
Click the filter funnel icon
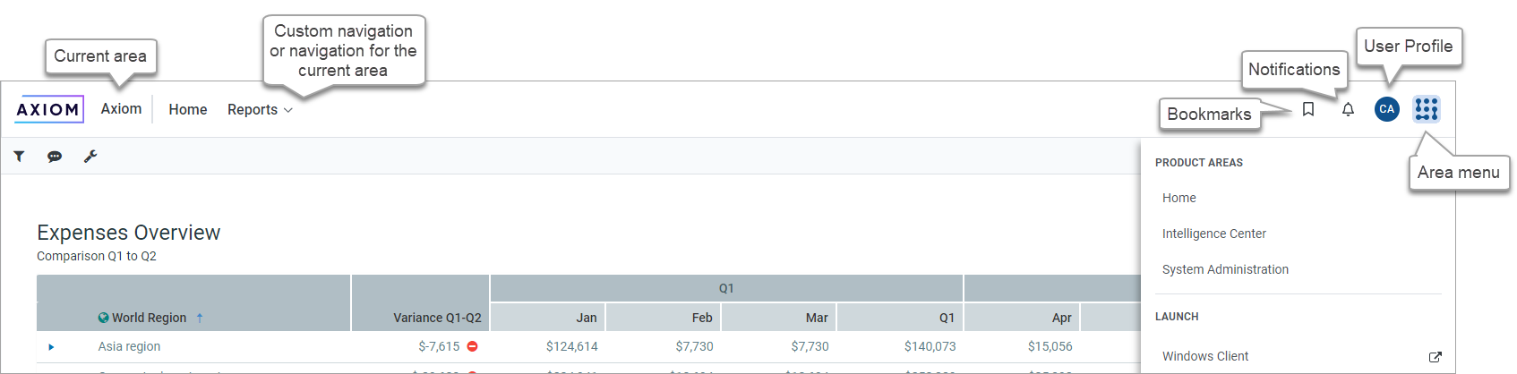(x=19, y=157)
